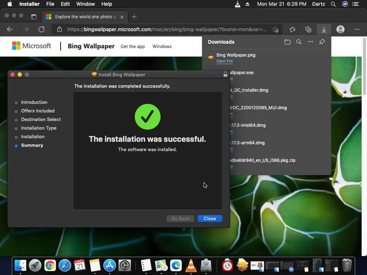Open VLC from the Dock
The image size is (367, 275).
[191, 265]
